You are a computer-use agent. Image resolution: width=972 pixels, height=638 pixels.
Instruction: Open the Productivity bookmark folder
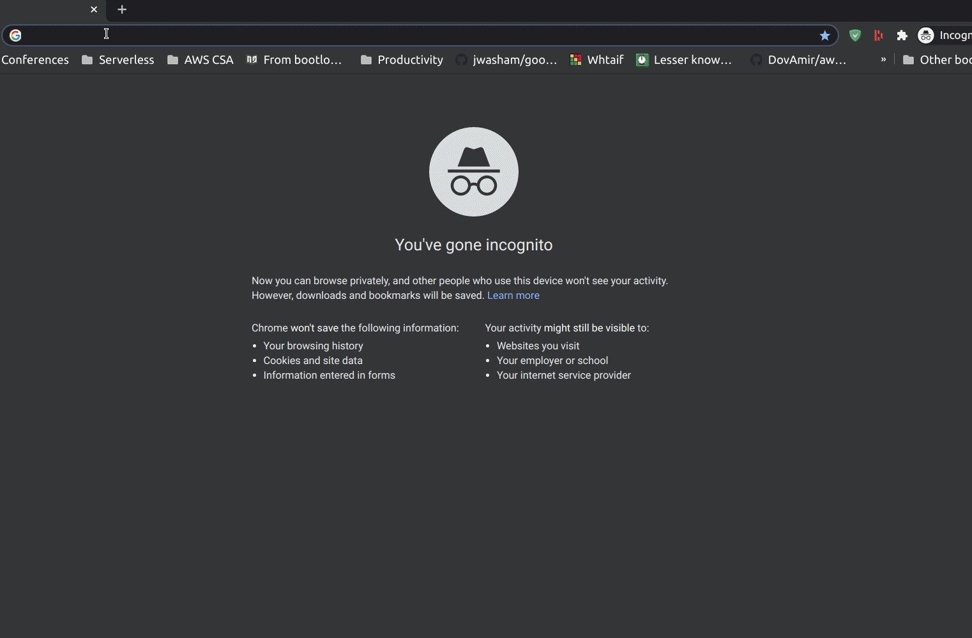click(x=402, y=60)
